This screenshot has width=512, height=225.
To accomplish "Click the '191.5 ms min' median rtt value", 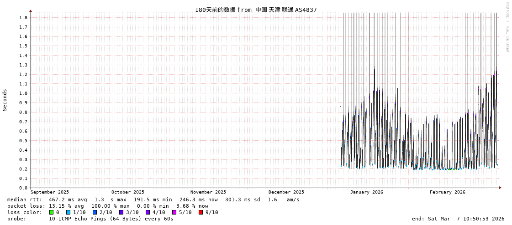I will point(153,199).
